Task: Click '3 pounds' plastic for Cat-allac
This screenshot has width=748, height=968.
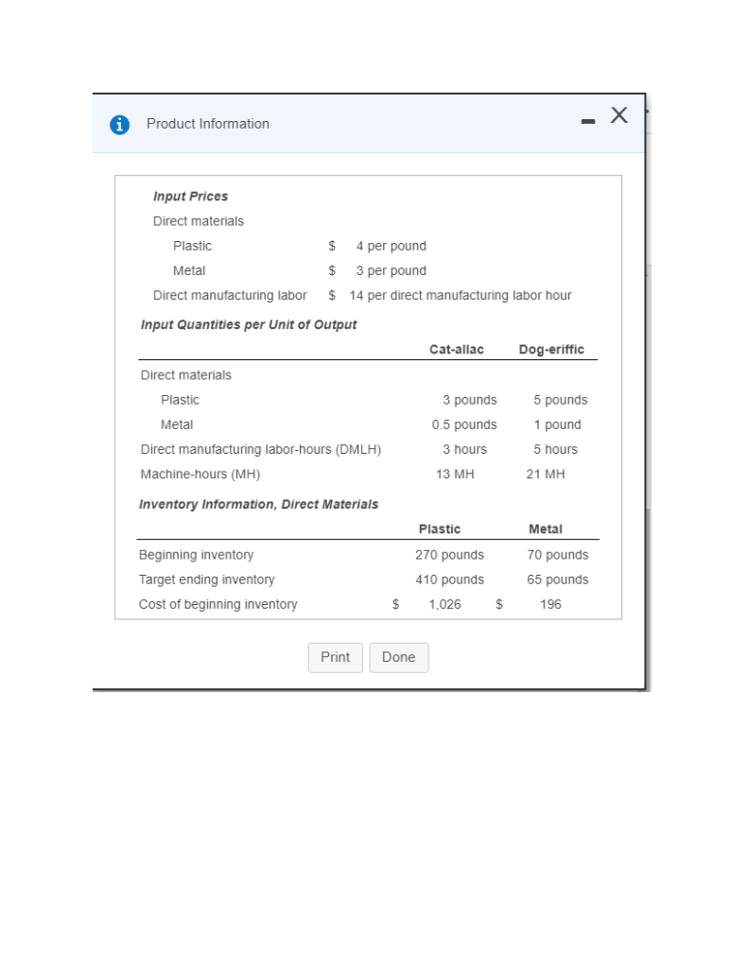Action: (469, 400)
